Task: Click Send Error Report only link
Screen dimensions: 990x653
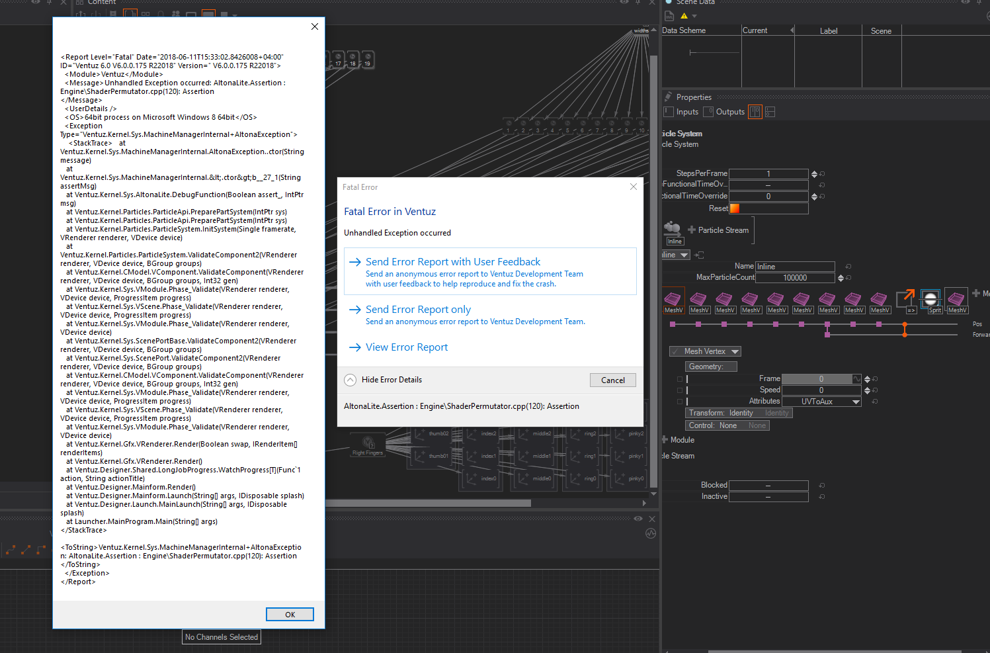Action: [418, 310]
